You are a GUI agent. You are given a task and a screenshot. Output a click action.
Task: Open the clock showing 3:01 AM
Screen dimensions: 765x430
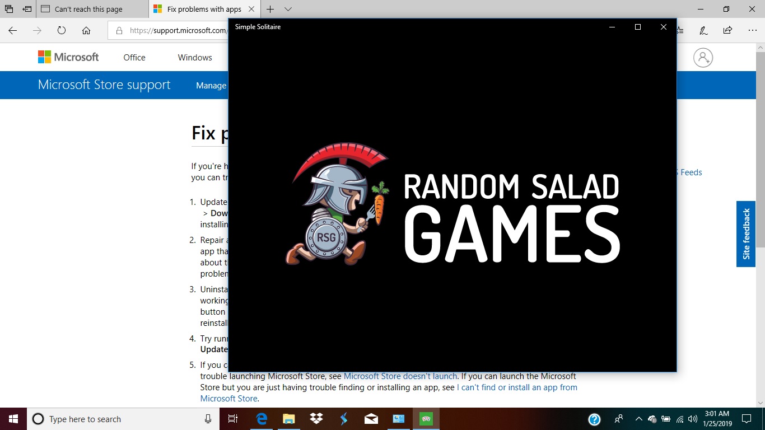717,419
